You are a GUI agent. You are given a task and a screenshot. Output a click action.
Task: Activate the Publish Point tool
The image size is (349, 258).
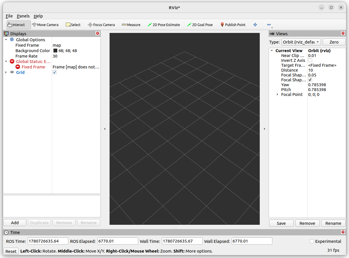pyautogui.click(x=233, y=25)
